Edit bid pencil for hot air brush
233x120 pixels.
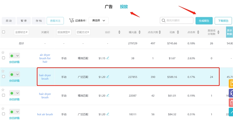pyautogui.click(x=108, y=114)
